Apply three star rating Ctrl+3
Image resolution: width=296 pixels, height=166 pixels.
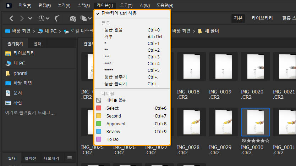click(132, 57)
